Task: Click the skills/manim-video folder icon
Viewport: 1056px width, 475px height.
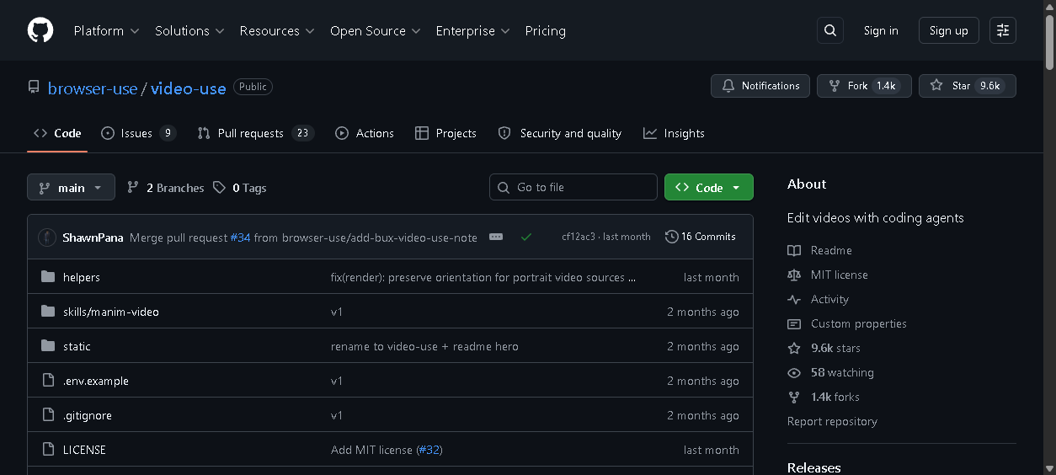Action: point(48,312)
